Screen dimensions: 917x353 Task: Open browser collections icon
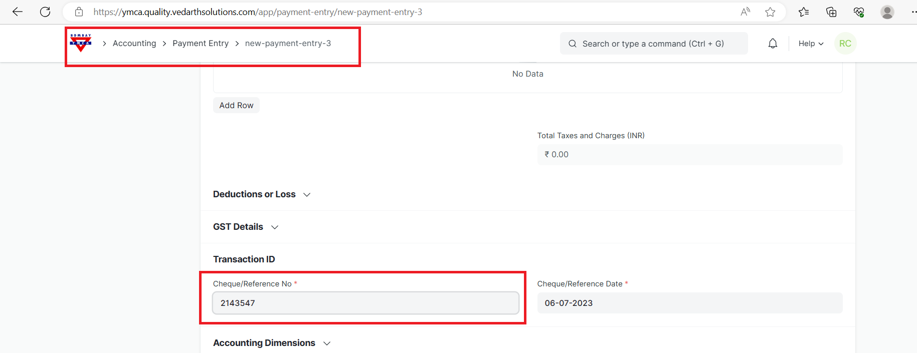coord(831,12)
